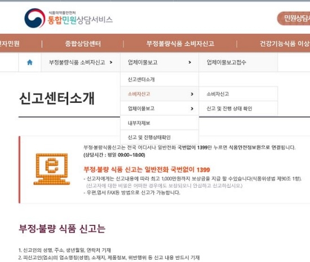Open 부정불량식품 소비자신고 main navigation tab

click(180, 43)
